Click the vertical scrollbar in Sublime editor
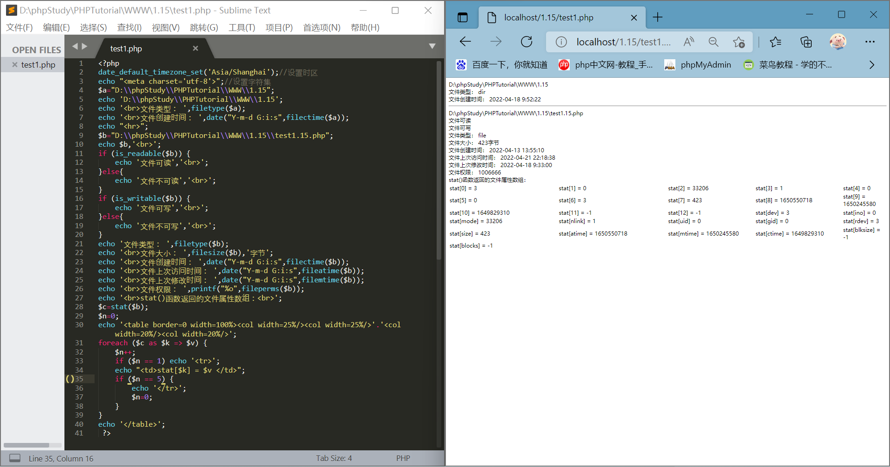Viewport: 890px width, 467px height. (x=439, y=160)
